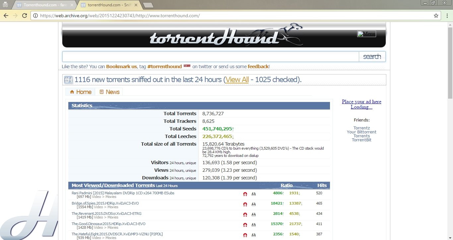The width and height of the screenshot is (453, 240).
Task: Open the View All new torrents link
Action: click(237, 80)
